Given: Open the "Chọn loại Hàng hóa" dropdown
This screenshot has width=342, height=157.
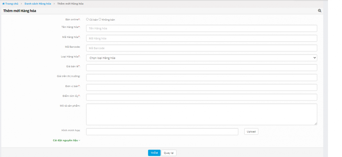Looking at the screenshot, I should pyautogui.click(x=201, y=58).
